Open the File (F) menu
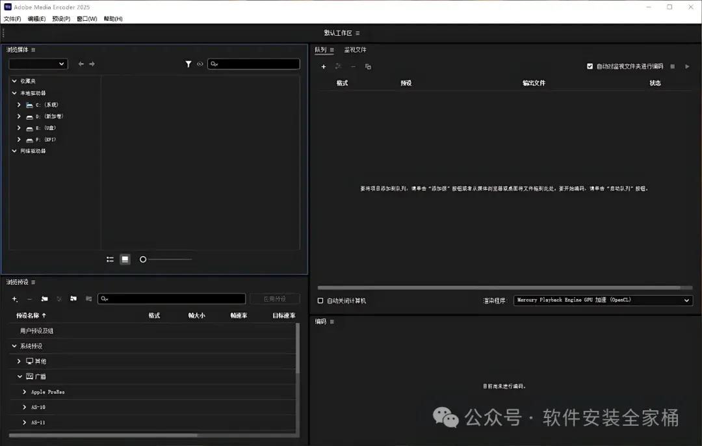This screenshot has height=446, width=702. (x=12, y=19)
